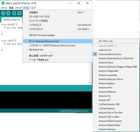The image size is (140, 132).
Task: Pick the plain LilyPad Arduino board
Action: [116, 108]
